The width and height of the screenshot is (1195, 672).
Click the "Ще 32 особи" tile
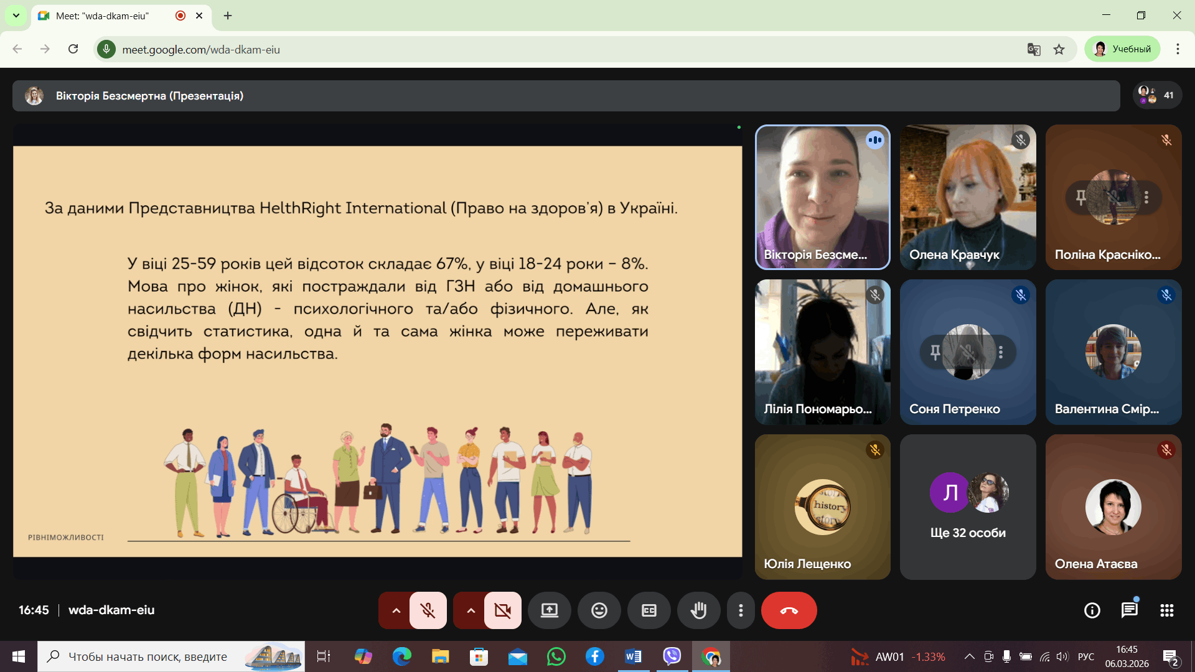pos(967,507)
